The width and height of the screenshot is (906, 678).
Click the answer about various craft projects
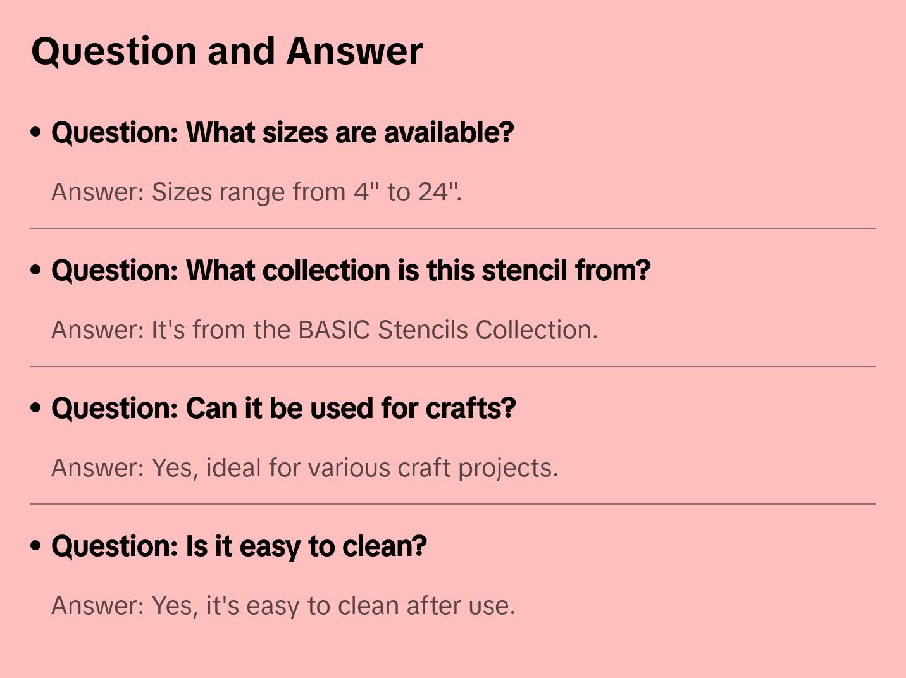(x=304, y=468)
